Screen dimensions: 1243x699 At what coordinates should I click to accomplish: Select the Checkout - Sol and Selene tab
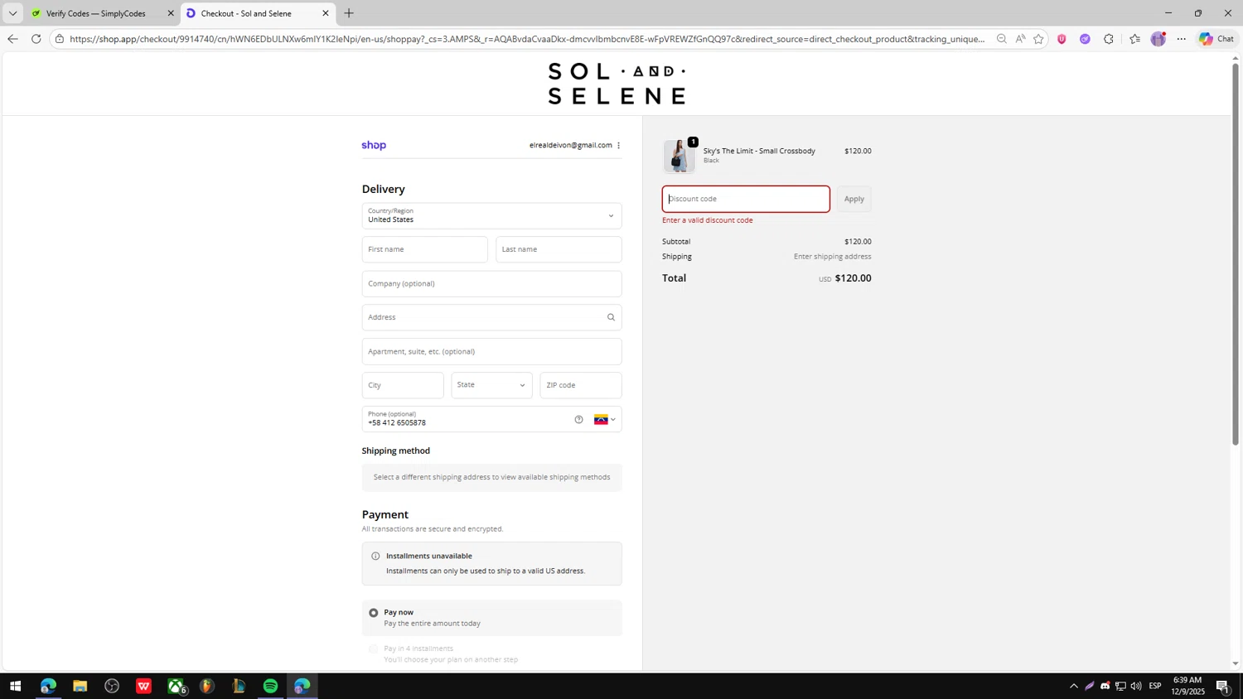click(x=246, y=13)
